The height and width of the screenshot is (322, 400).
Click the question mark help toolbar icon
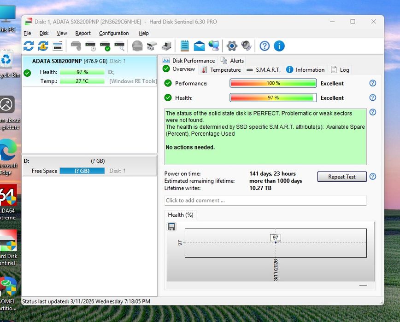[x=265, y=46]
